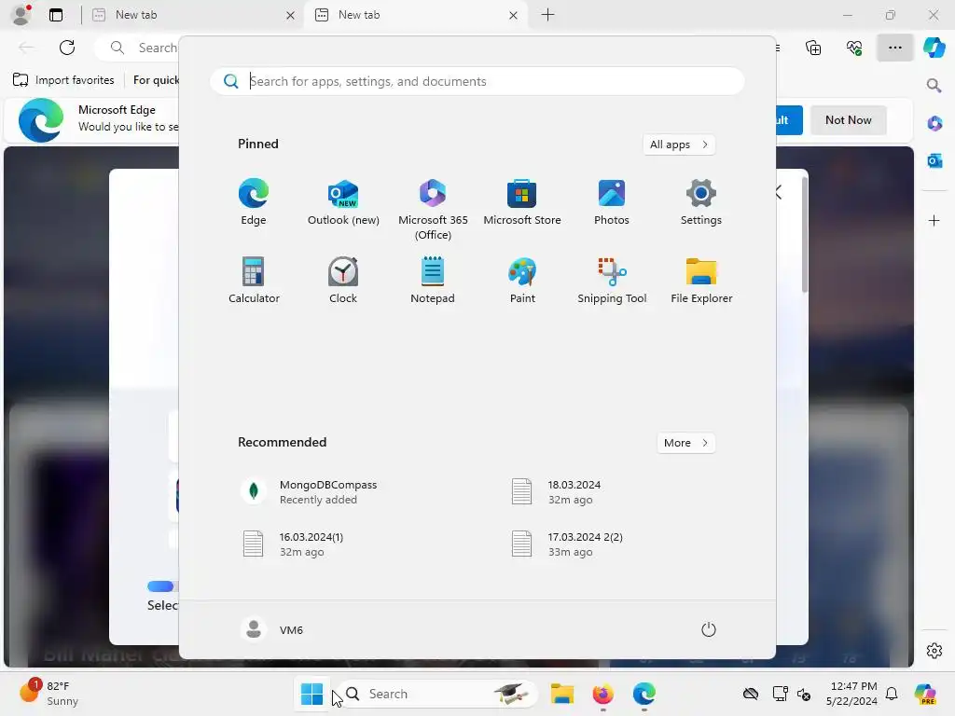Open Microsoft 365 (Office) app
This screenshot has width=955, height=716.
click(433, 210)
